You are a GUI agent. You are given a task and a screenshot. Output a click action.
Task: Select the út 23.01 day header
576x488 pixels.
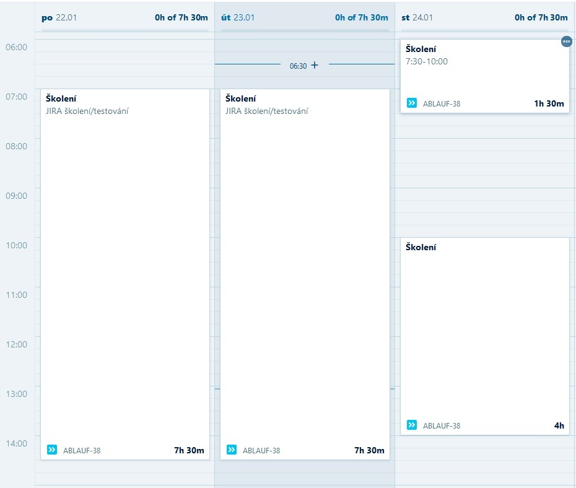[x=238, y=17]
